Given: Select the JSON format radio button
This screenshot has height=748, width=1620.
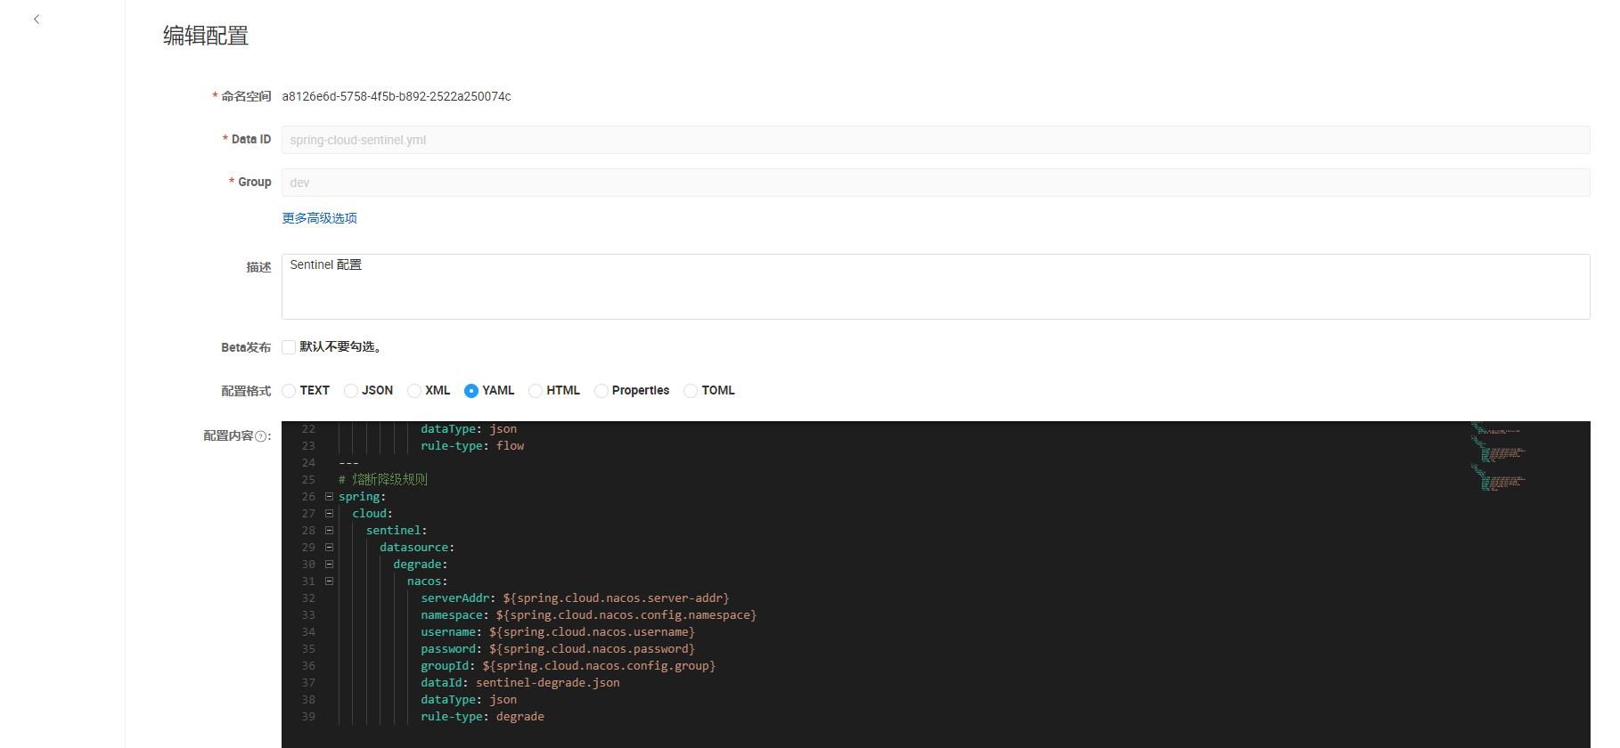Looking at the screenshot, I should (x=351, y=391).
